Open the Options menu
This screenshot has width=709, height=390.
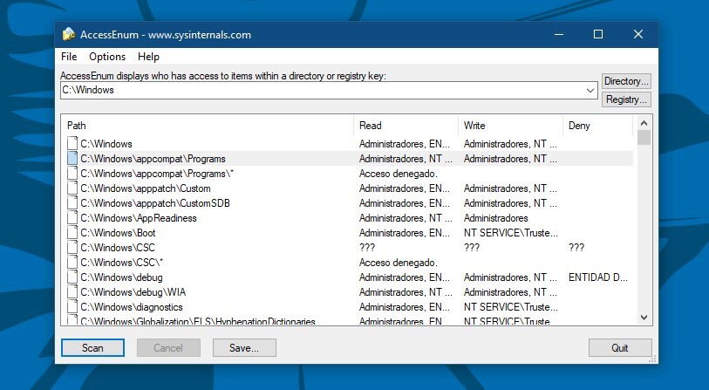click(107, 57)
